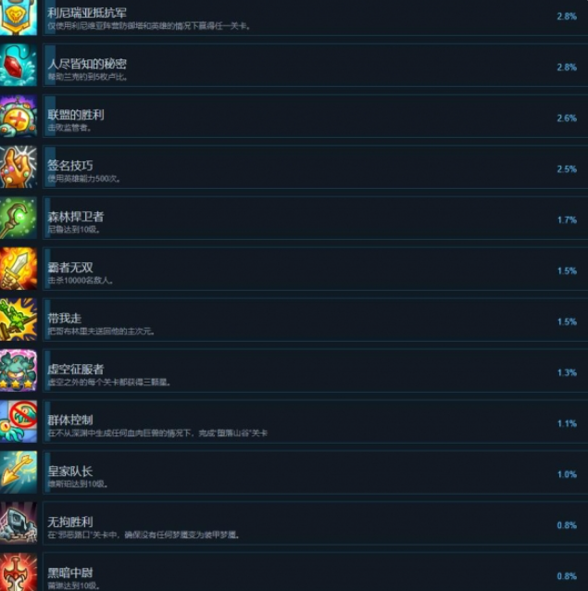Click the skull 无拘胜利 achievement icon
The height and width of the screenshot is (591, 588).
pyautogui.click(x=19, y=522)
